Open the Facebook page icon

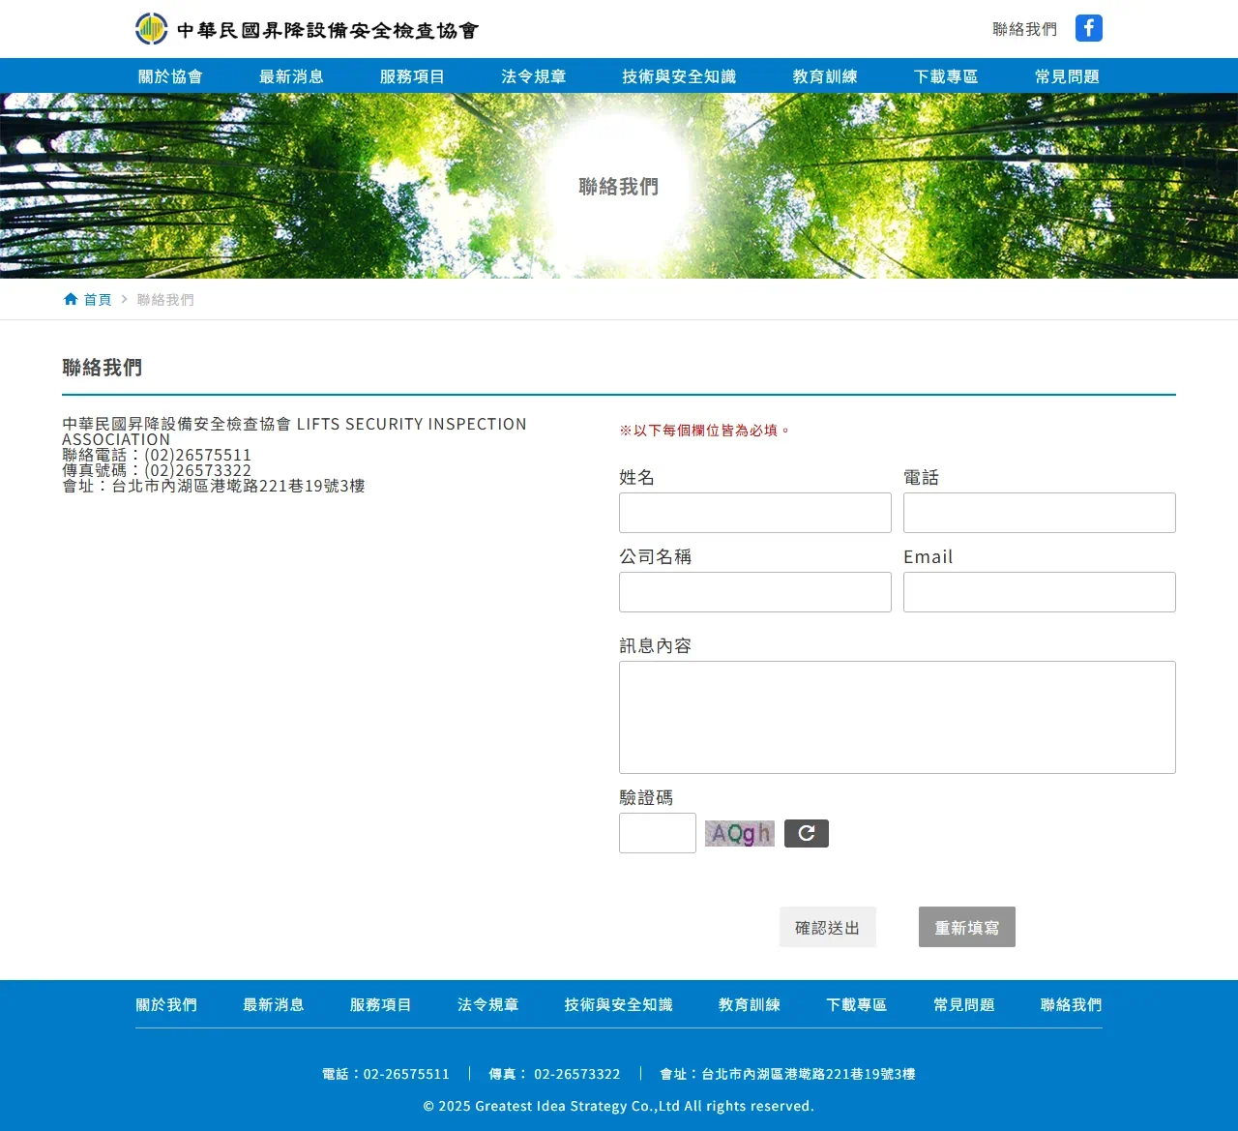tap(1089, 28)
